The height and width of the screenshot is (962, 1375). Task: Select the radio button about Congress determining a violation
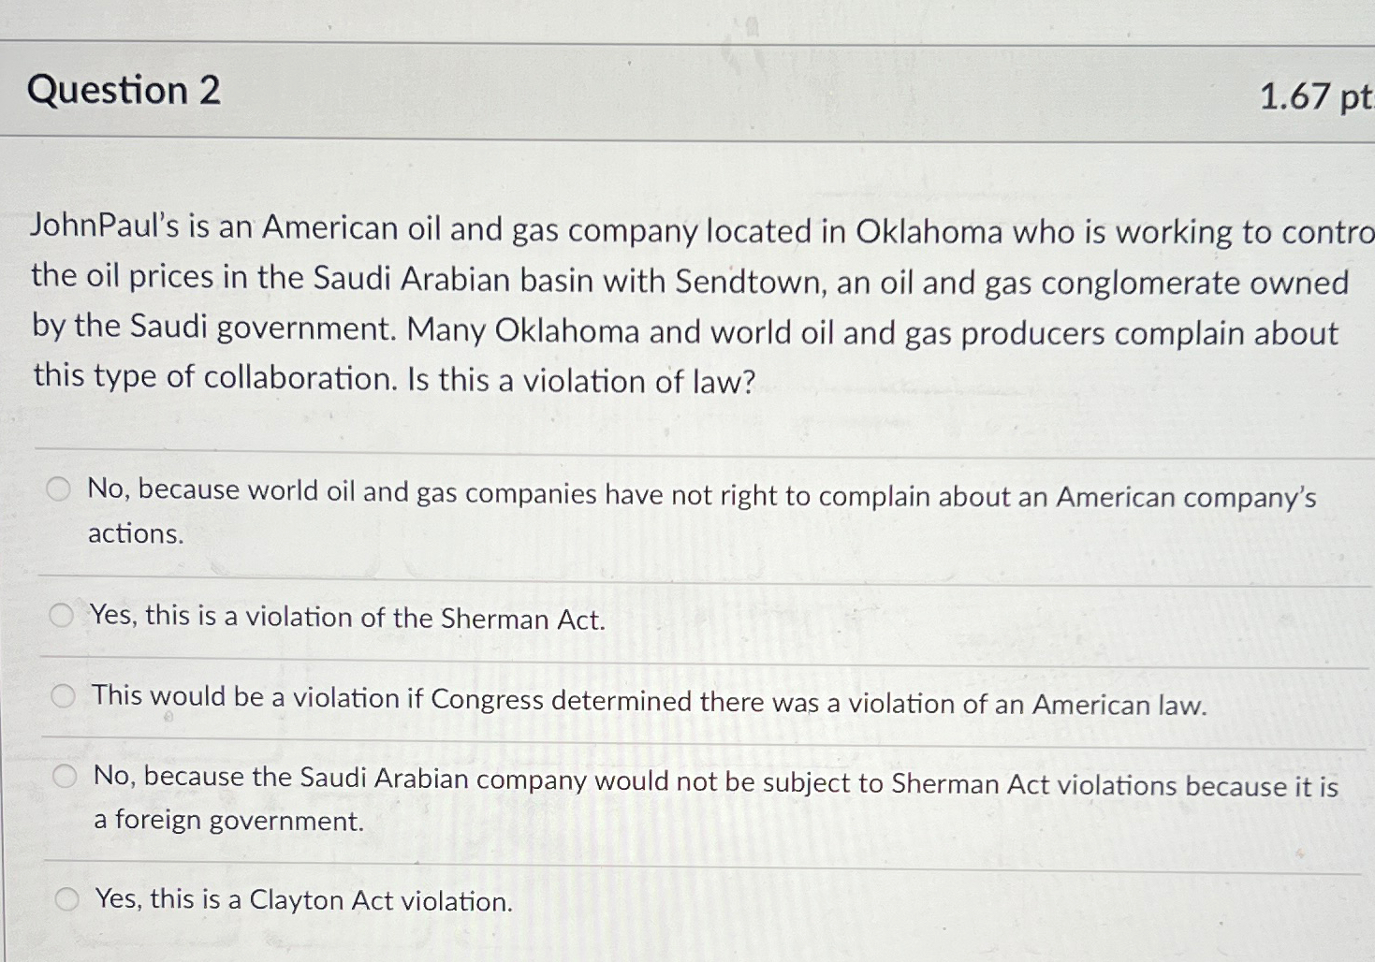(x=63, y=694)
